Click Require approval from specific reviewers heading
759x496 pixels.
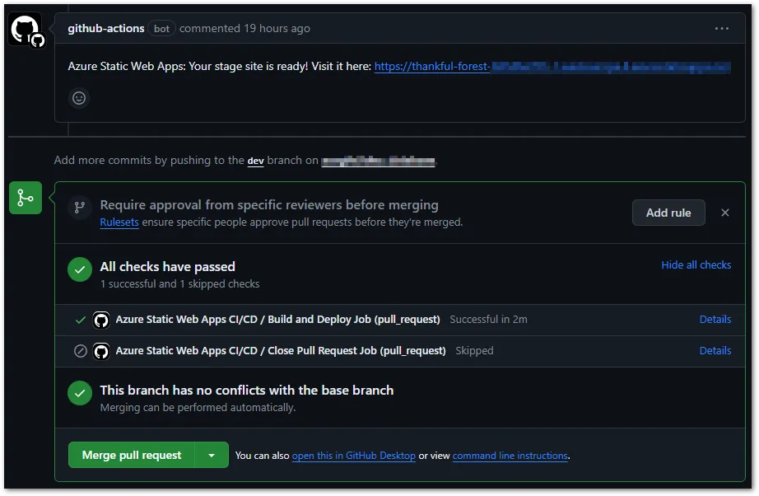click(269, 205)
